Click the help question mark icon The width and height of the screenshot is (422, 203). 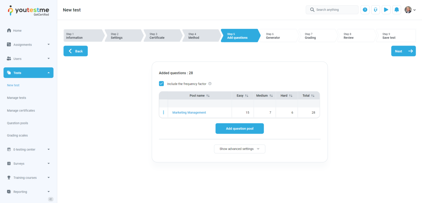[365, 10]
